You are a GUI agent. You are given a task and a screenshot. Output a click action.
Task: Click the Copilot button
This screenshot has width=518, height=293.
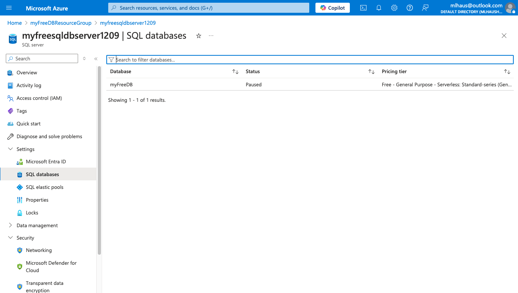click(x=332, y=8)
